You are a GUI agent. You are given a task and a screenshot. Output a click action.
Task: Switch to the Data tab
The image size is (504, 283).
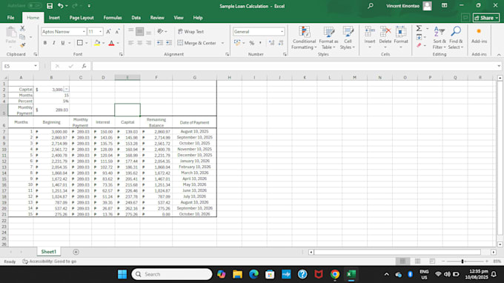pyautogui.click(x=136, y=18)
